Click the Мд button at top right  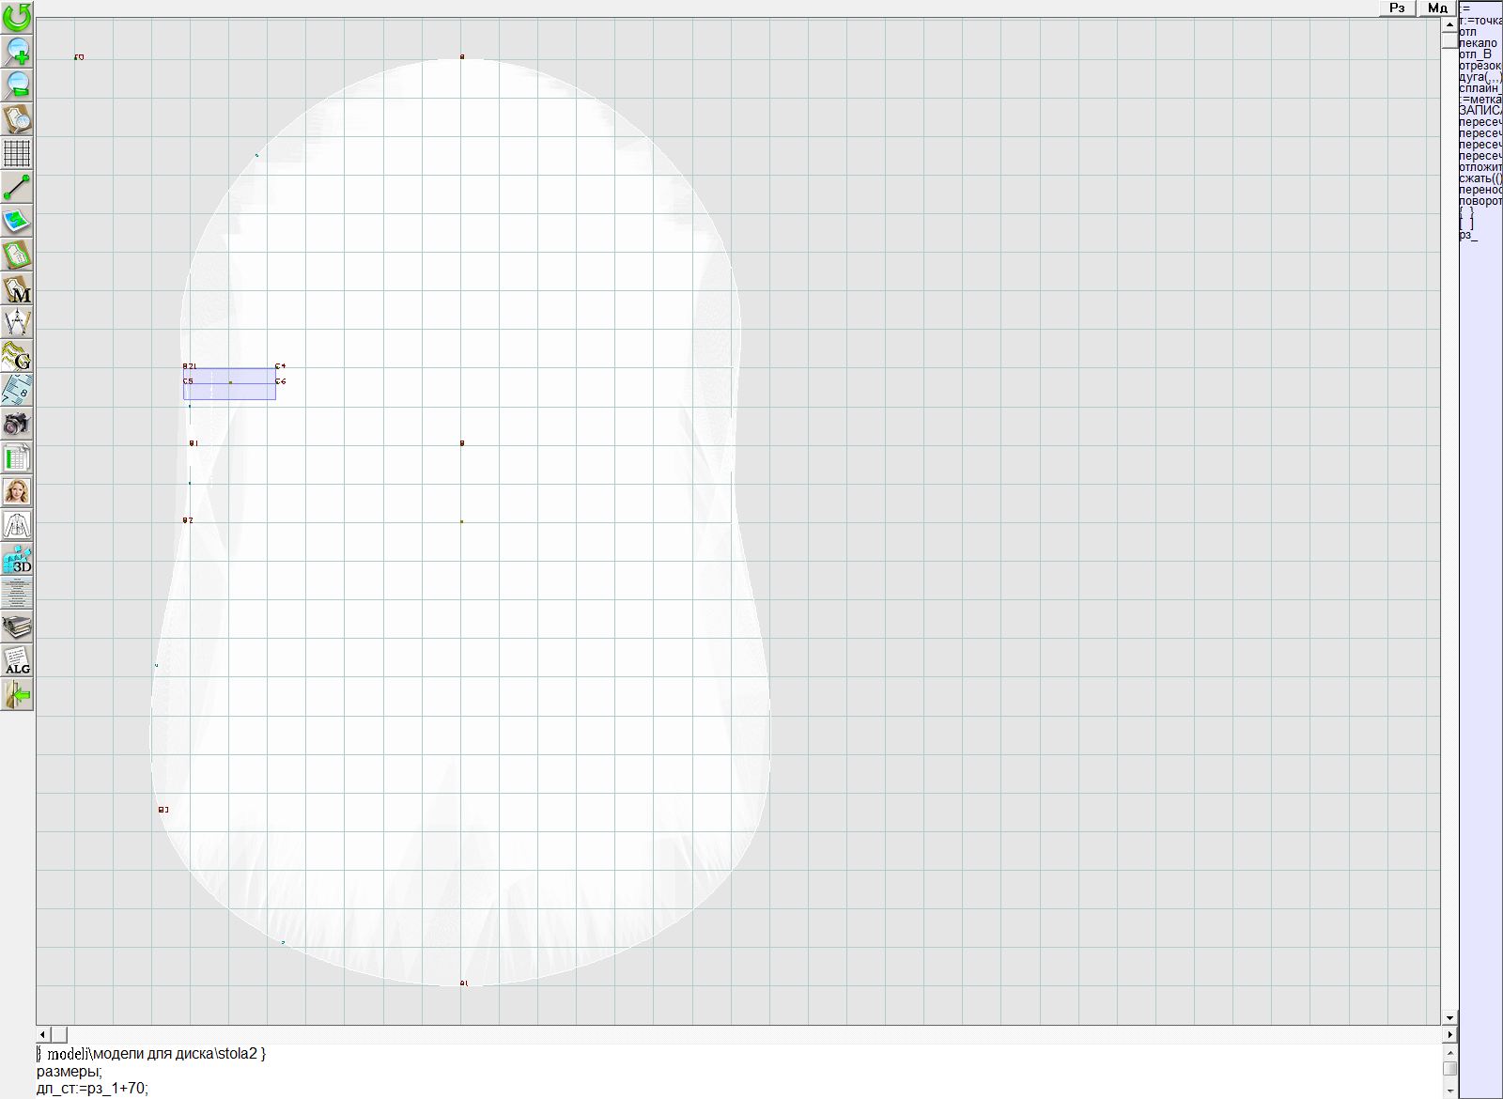tap(1436, 8)
